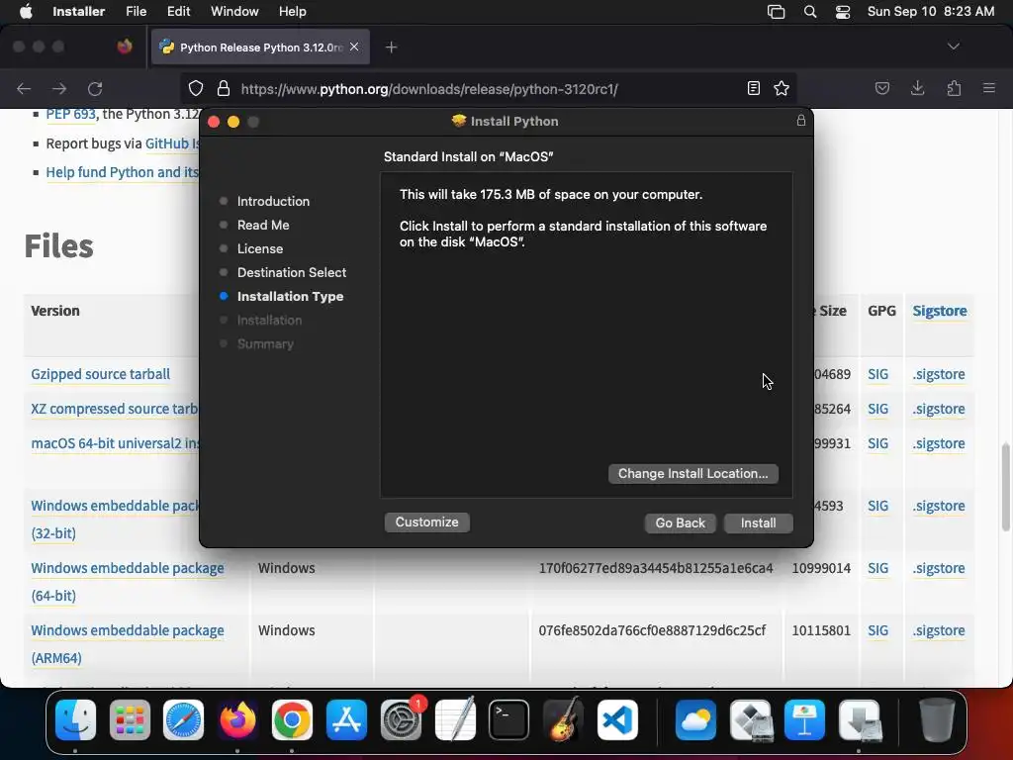Open the cloud weather app in Dock
This screenshot has width=1013, height=760.
(695, 720)
